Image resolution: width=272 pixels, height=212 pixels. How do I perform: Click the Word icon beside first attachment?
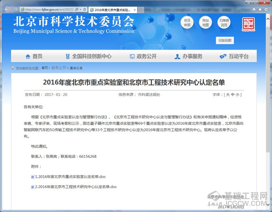click(x=33, y=177)
